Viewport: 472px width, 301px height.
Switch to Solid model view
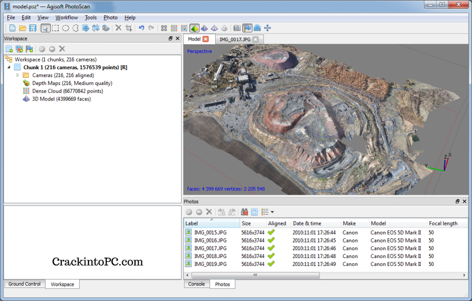[224, 28]
